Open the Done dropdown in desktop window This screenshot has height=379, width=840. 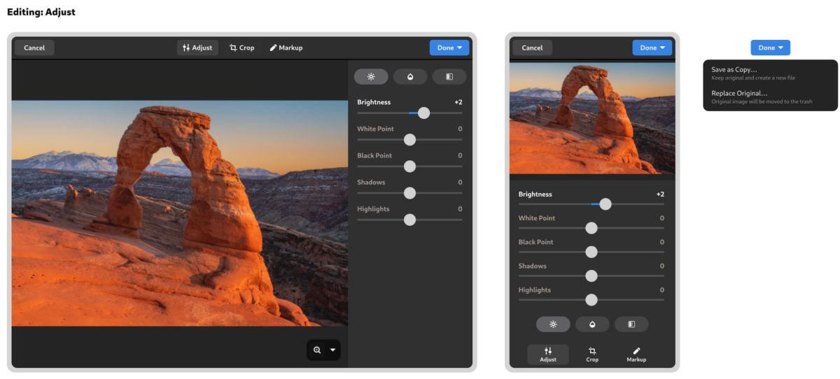449,48
